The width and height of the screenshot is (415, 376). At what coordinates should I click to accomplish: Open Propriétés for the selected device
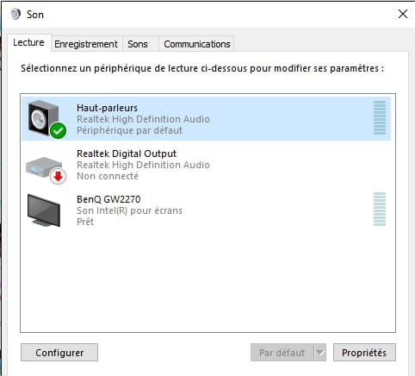click(364, 353)
